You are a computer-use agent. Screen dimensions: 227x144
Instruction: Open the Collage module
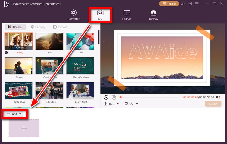coord(127,15)
